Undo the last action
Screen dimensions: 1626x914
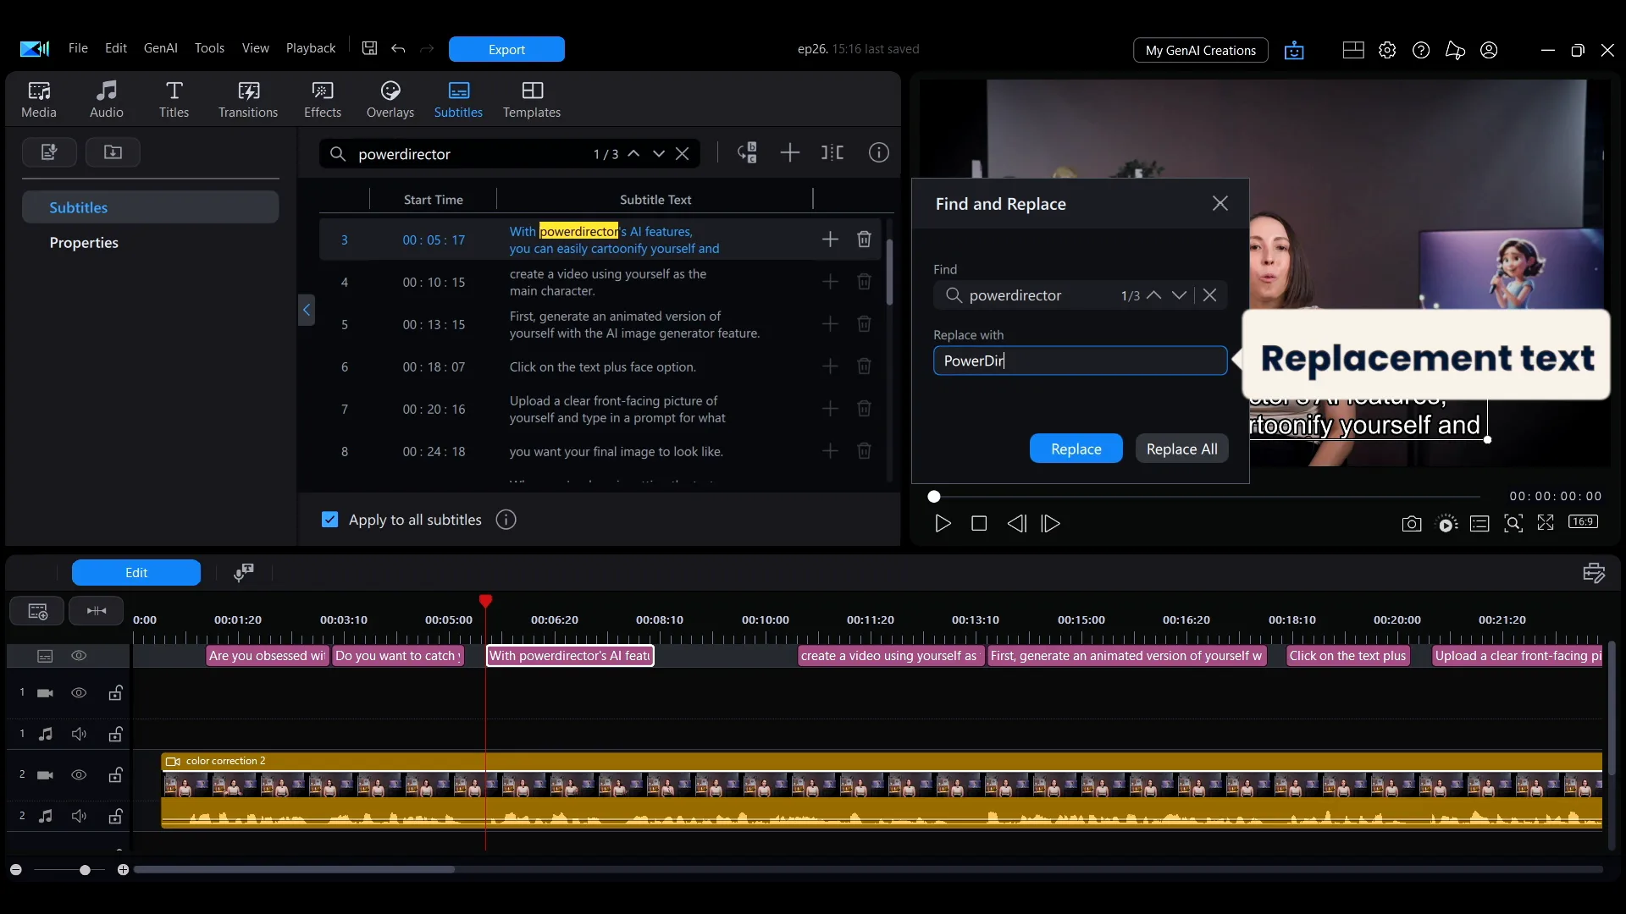398,48
